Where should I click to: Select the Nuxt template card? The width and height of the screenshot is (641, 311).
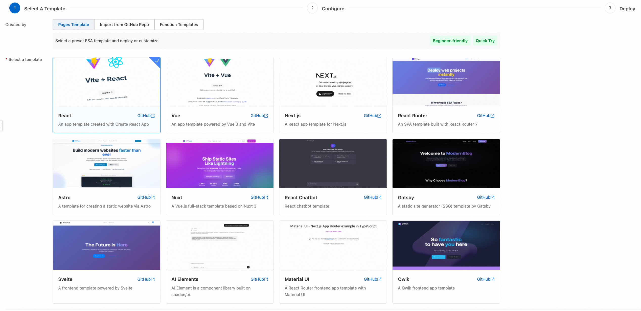pos(219,177)
